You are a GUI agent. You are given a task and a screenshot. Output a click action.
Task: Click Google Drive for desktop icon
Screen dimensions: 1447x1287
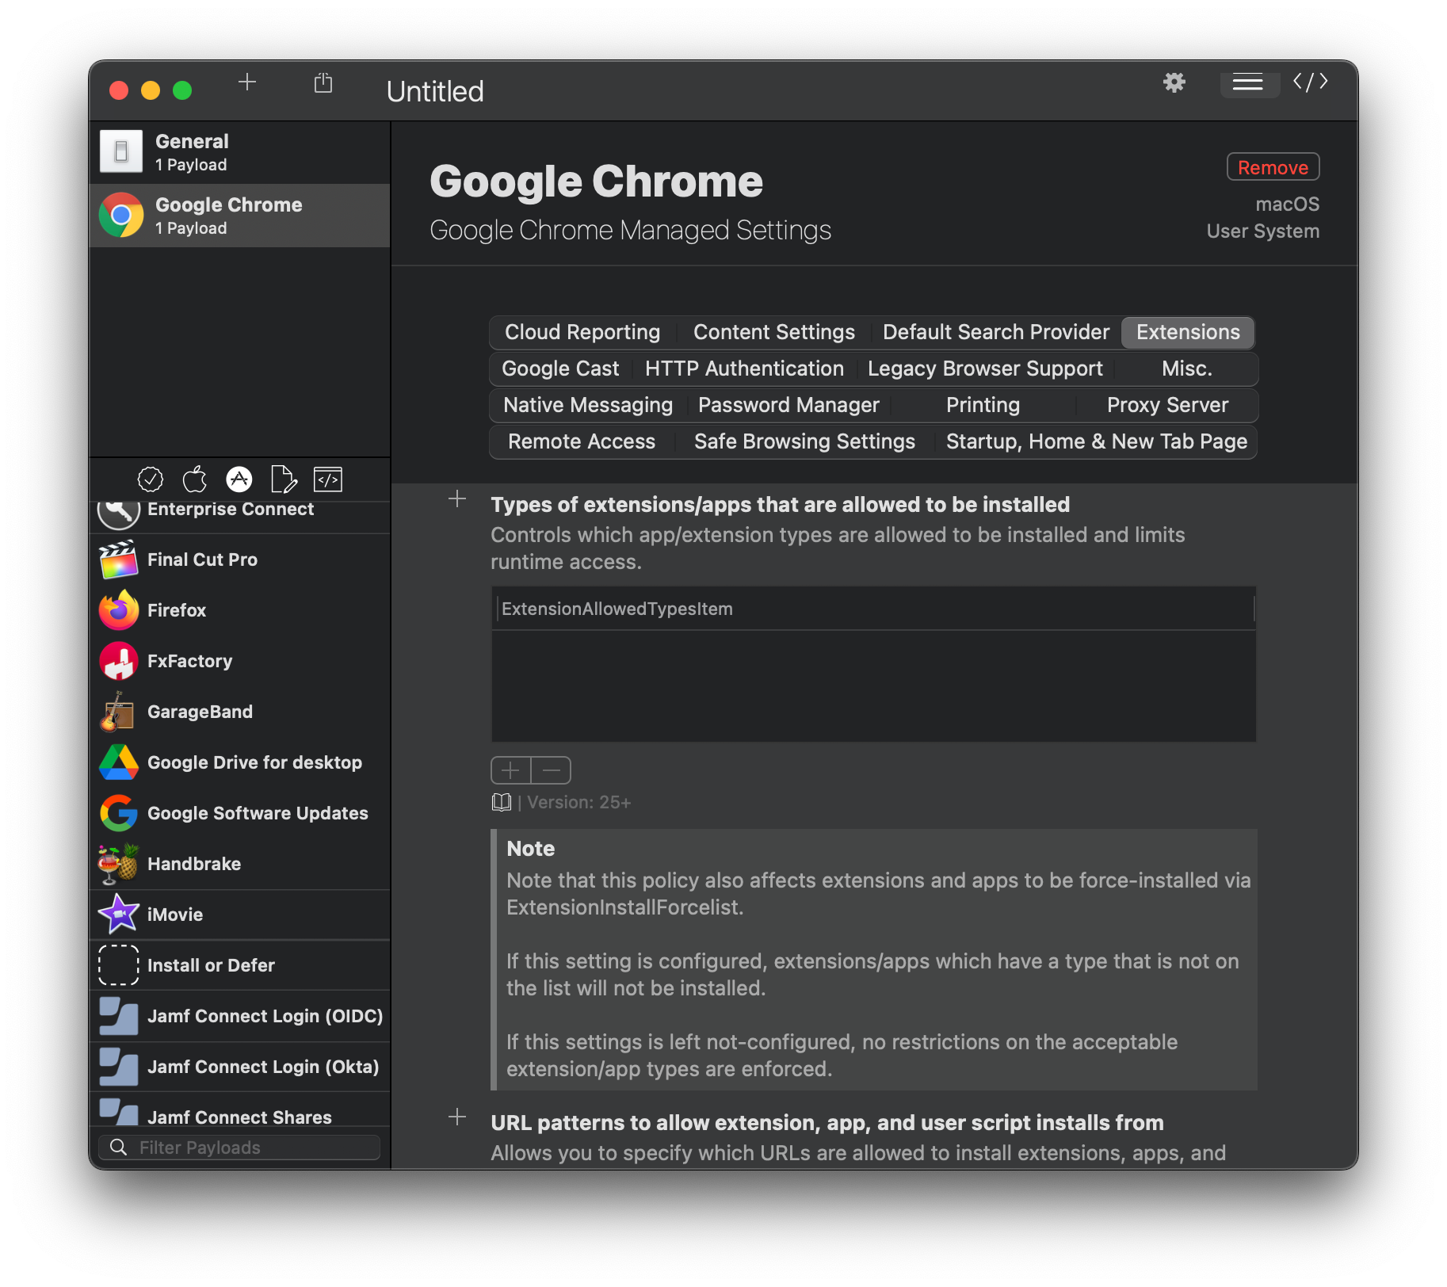point(119,762)
